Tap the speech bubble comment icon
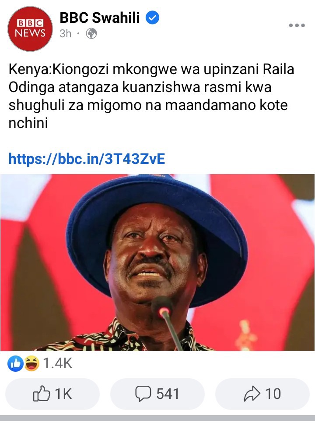 click(x=143, y=394)
